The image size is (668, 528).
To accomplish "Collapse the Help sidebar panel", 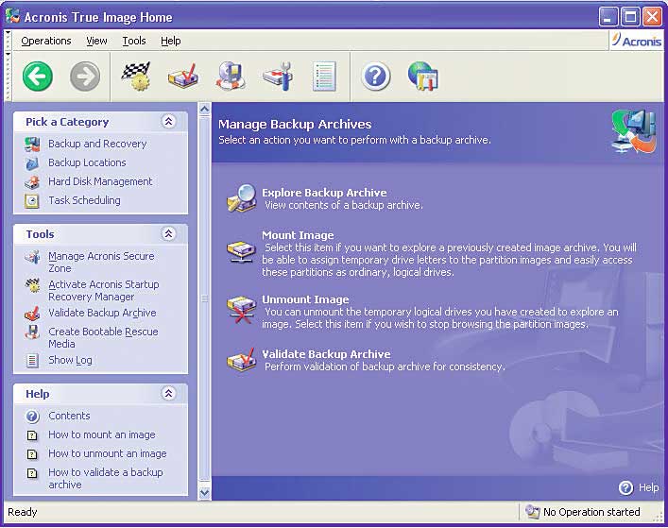I will tap(169, 393).
